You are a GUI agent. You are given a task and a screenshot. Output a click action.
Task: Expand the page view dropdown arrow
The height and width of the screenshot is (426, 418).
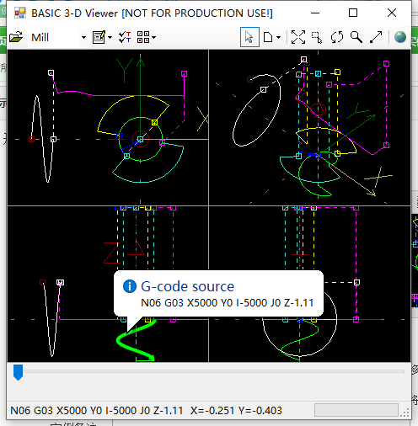pos(278,37)
